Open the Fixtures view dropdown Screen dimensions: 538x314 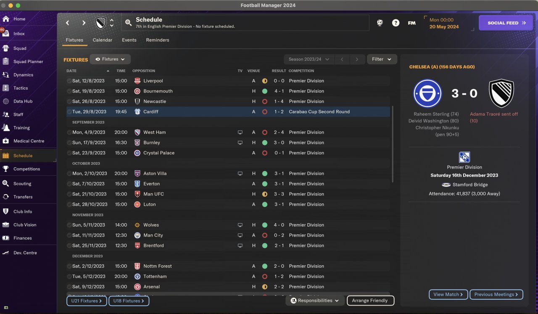coord(110,59)
